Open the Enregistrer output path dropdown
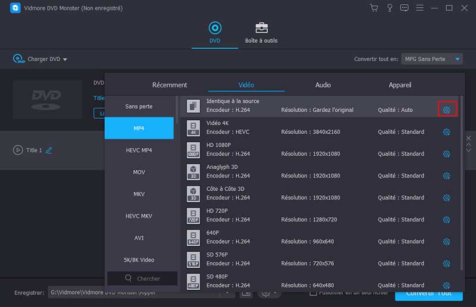The height and width of the screenshot is (307, 476). pyautogui.click(x=227, y=293)
